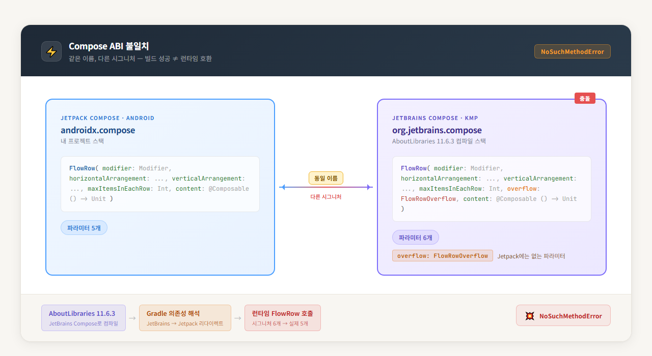Click the right arrowhead of signature connector

point(369,187)
